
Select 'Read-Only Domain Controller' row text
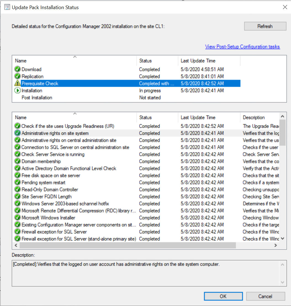[50, 189]
